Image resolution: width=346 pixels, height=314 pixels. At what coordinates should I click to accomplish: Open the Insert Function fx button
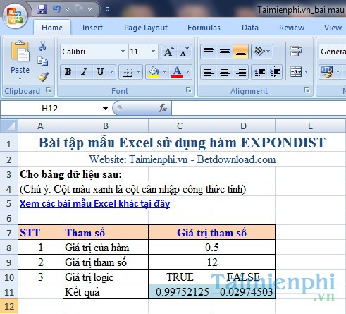(163, 108)
